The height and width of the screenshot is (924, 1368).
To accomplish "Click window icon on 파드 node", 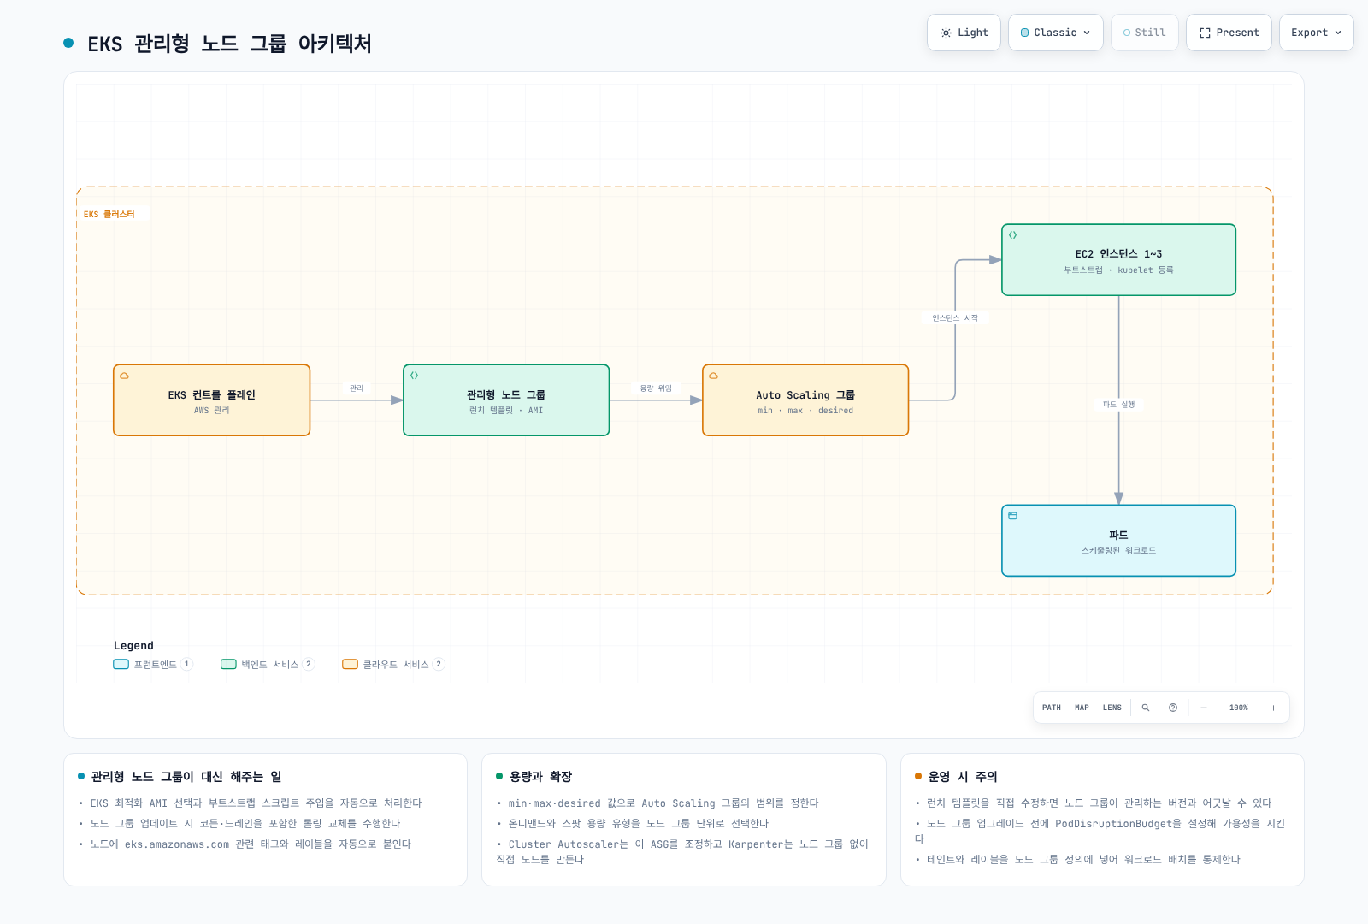I will coord(1012,516).
